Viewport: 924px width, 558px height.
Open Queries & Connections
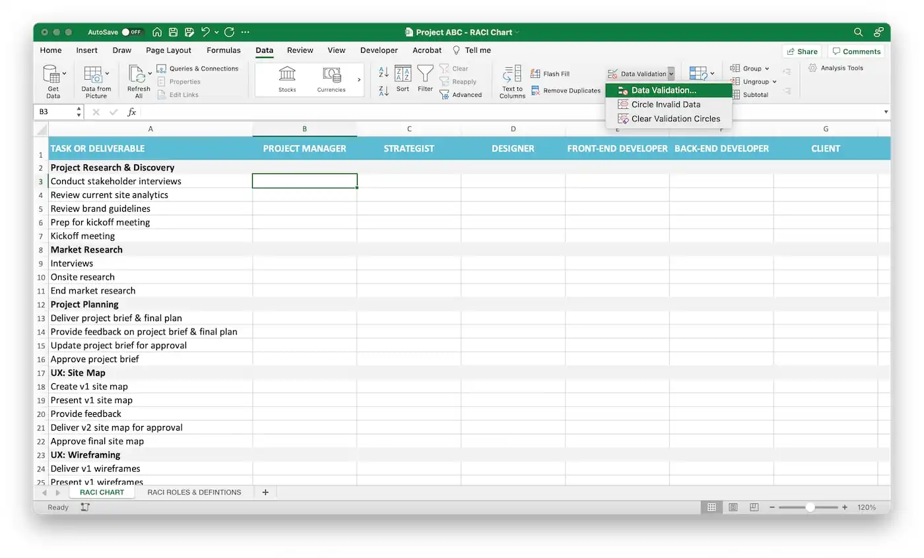197,69
